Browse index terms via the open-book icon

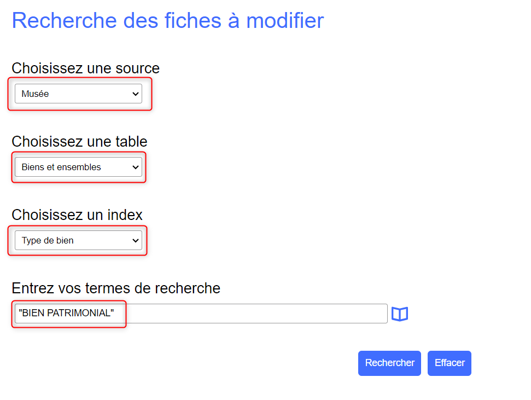coord(400,314)
